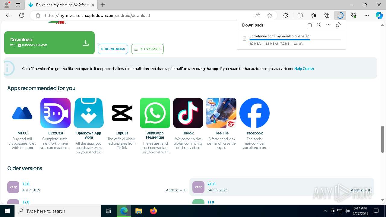This screenshot has height=217, width=386.
Task: Open OLDER VERSIONS button
Action: tap(113, 49)
